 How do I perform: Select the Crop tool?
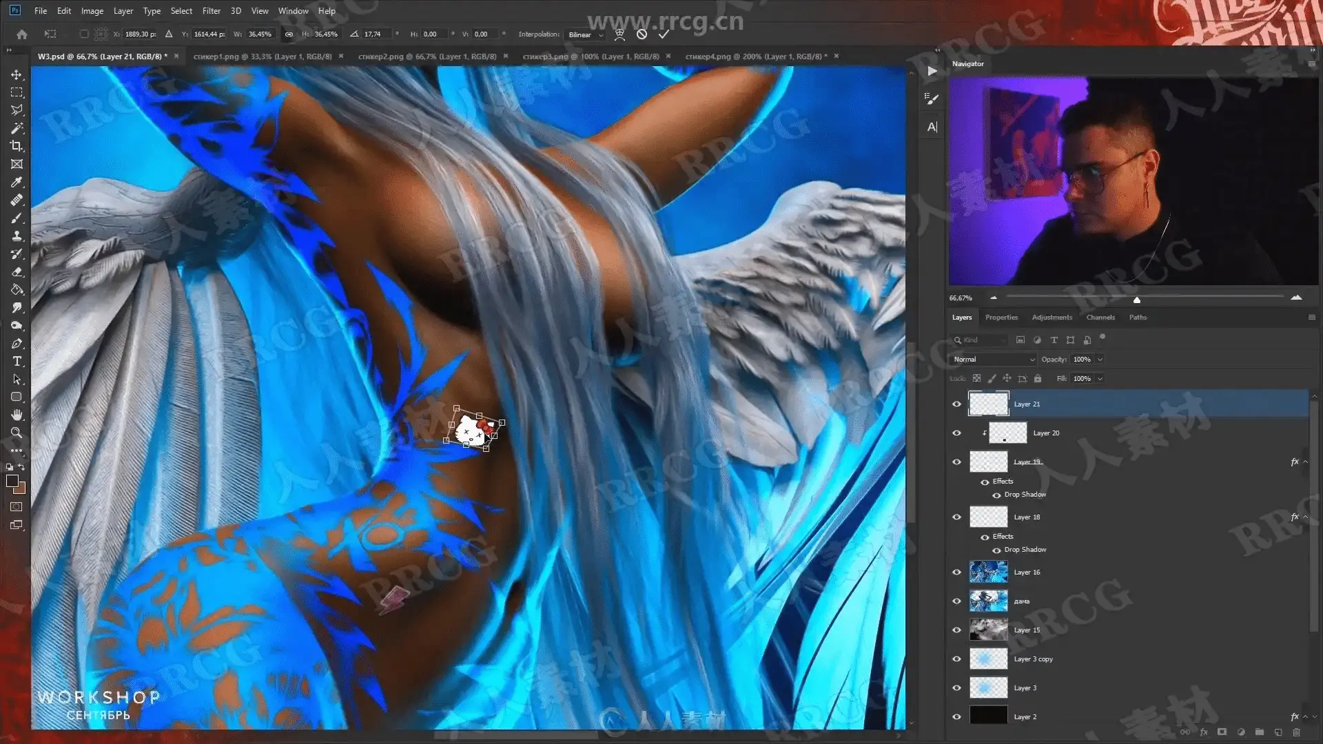click(17, 146)
